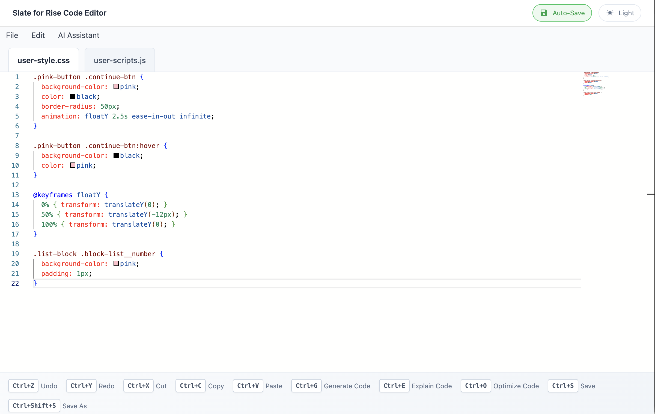Click the pink swatch beside background-color on line 2
The height and width of the screenshot is (414, 655).
click(x=116, y=87)
